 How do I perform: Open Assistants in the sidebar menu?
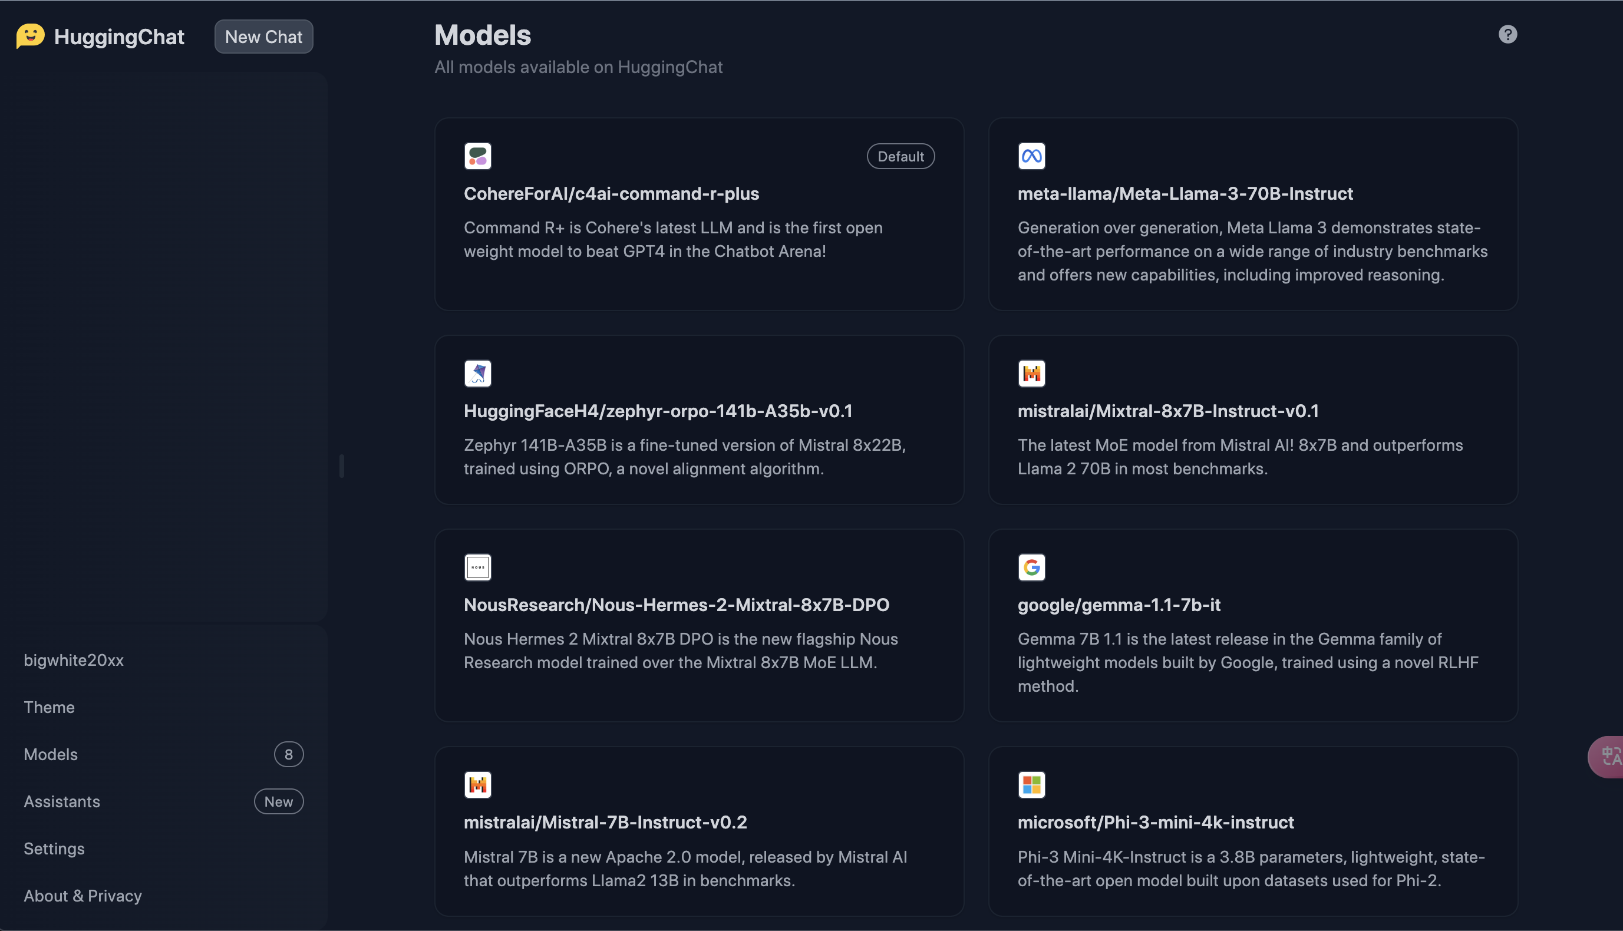click(164, 801)
